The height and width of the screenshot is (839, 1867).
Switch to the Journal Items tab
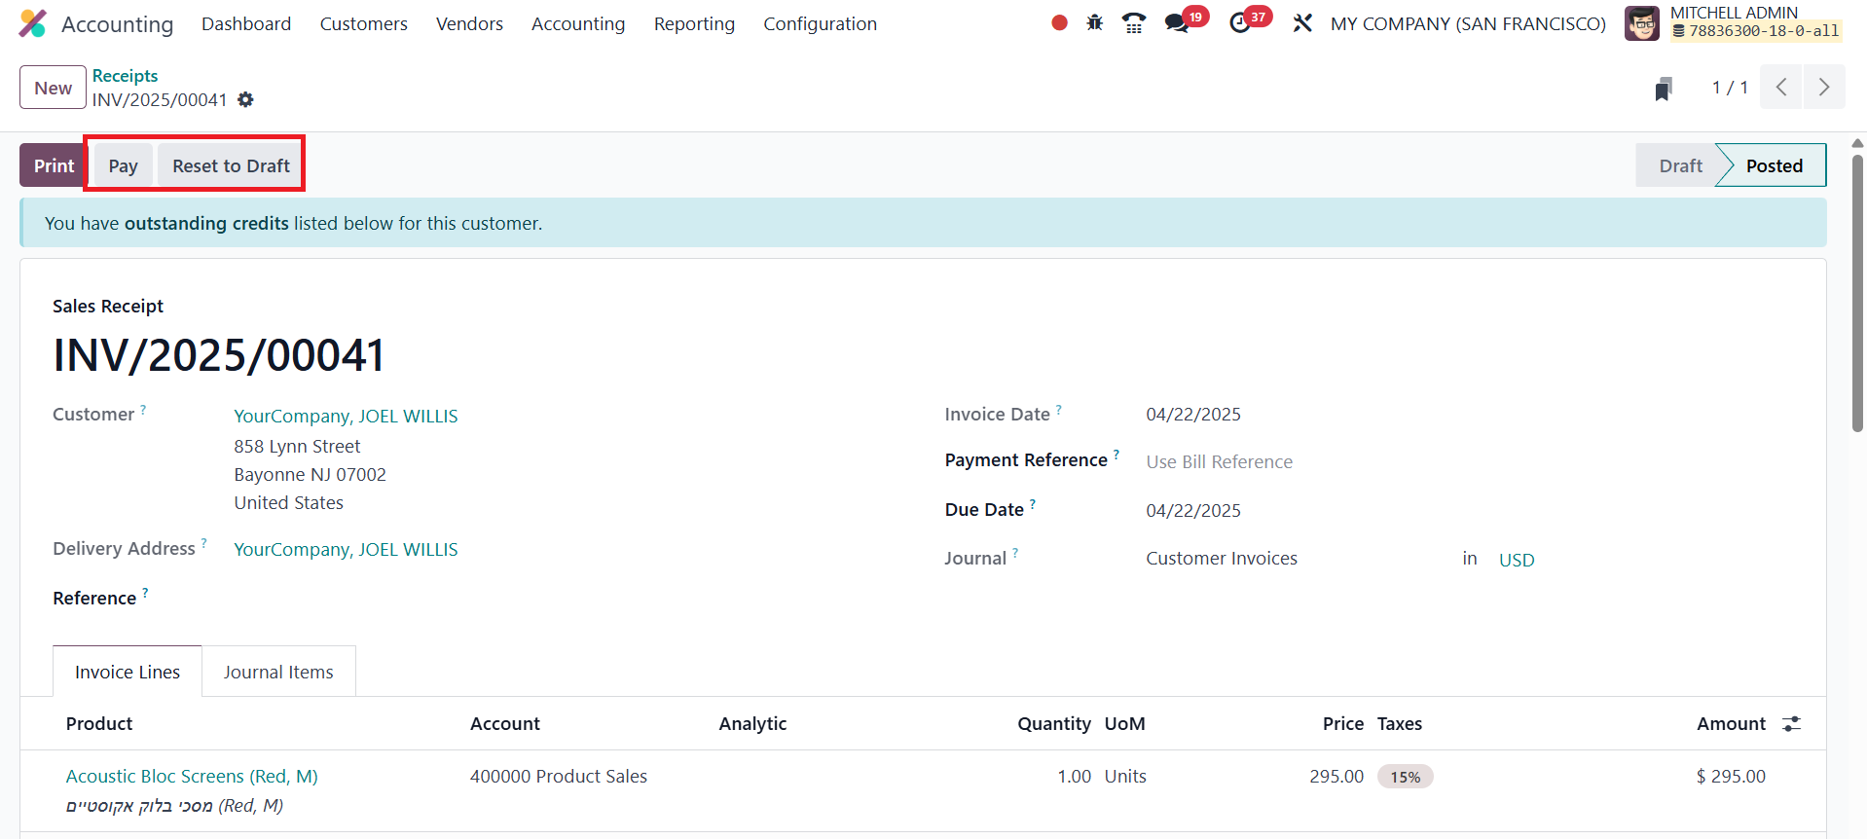click(x=278, y=673)
